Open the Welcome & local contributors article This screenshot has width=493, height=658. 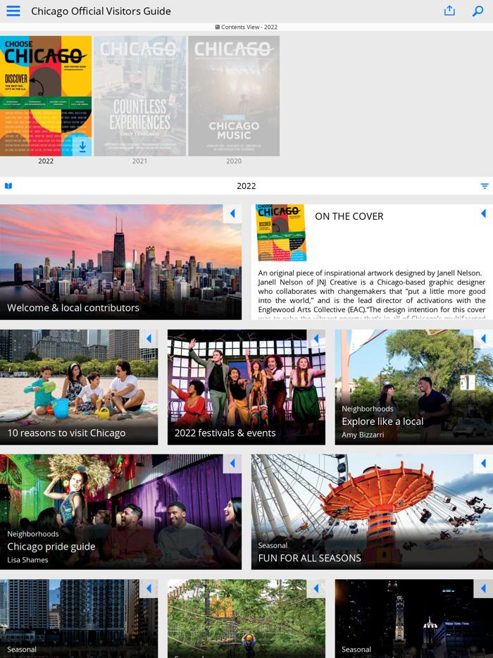click(121, 262)
